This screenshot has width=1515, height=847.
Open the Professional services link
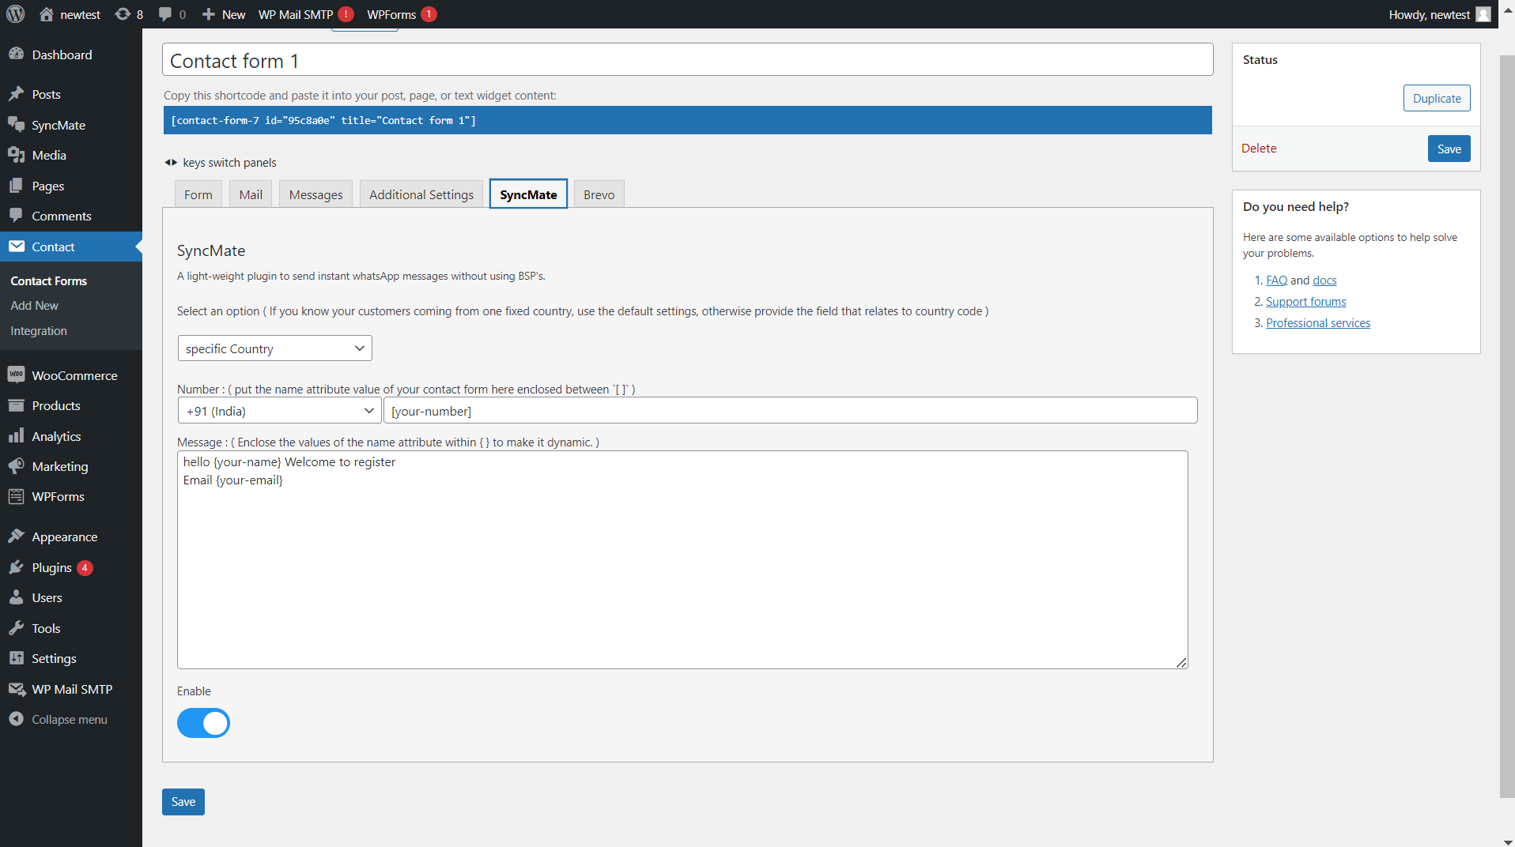coord(1318,323)
